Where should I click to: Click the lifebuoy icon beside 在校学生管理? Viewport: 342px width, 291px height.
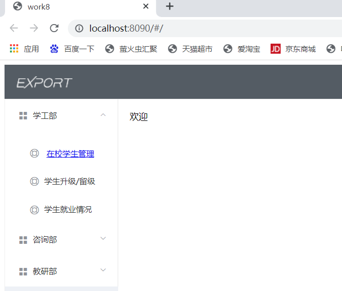[34, 154]
